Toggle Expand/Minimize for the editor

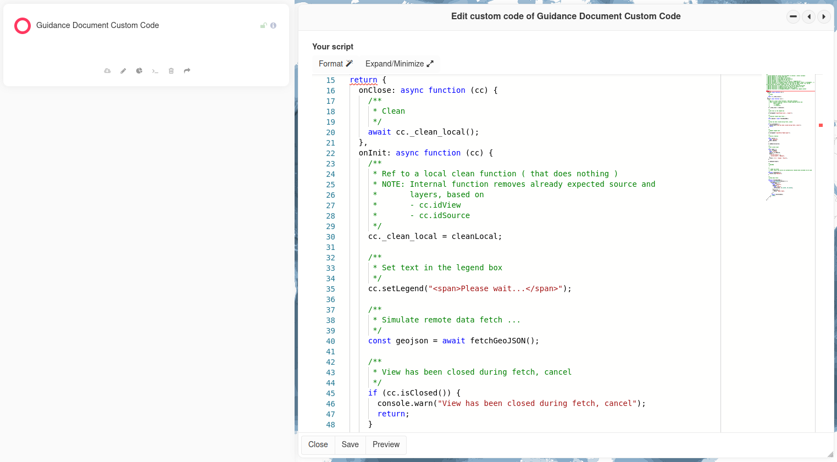point(399,64)
